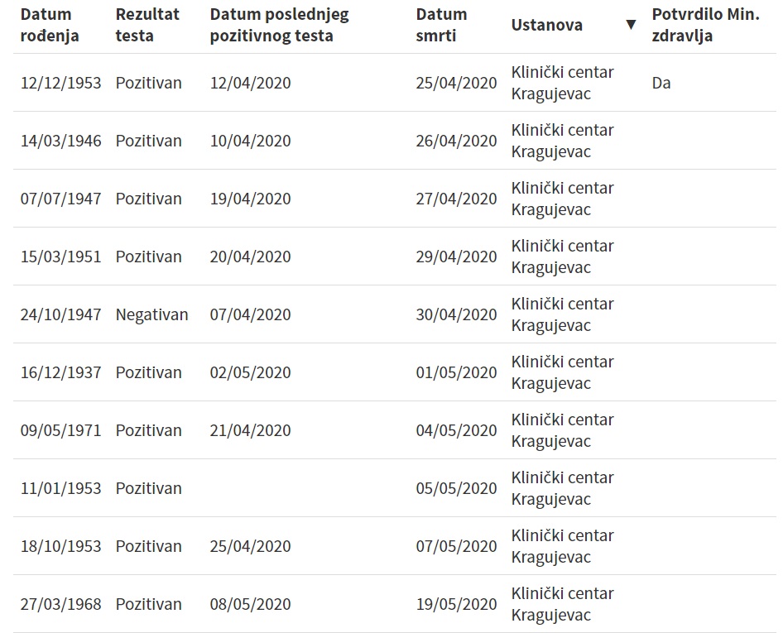Click the Ustanova column header
Viewport: 783px width, 633px height.
[547, 25]
